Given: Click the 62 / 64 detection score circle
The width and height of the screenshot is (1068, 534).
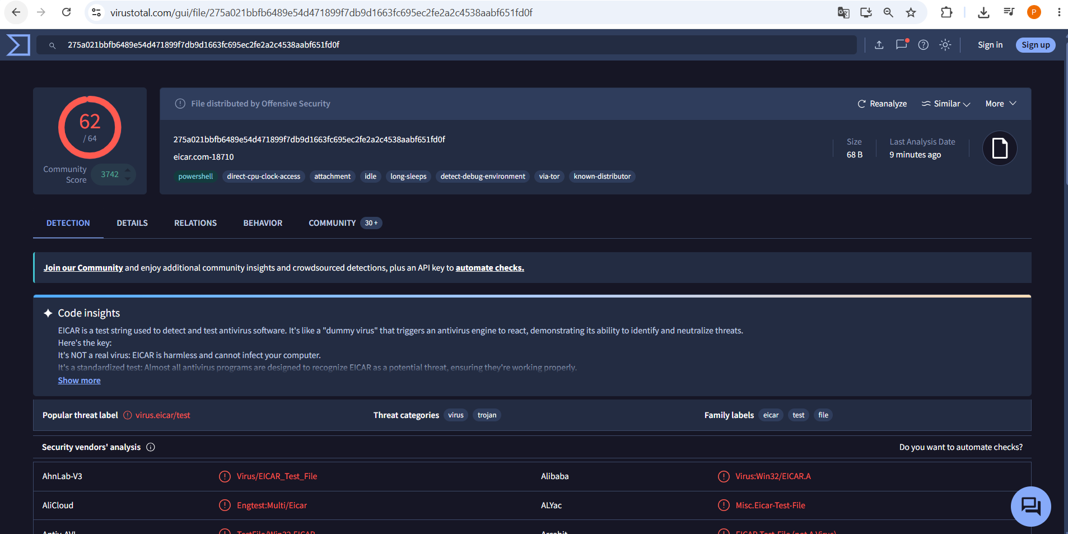Looking at the screenshot, I should tap(90, 127).
